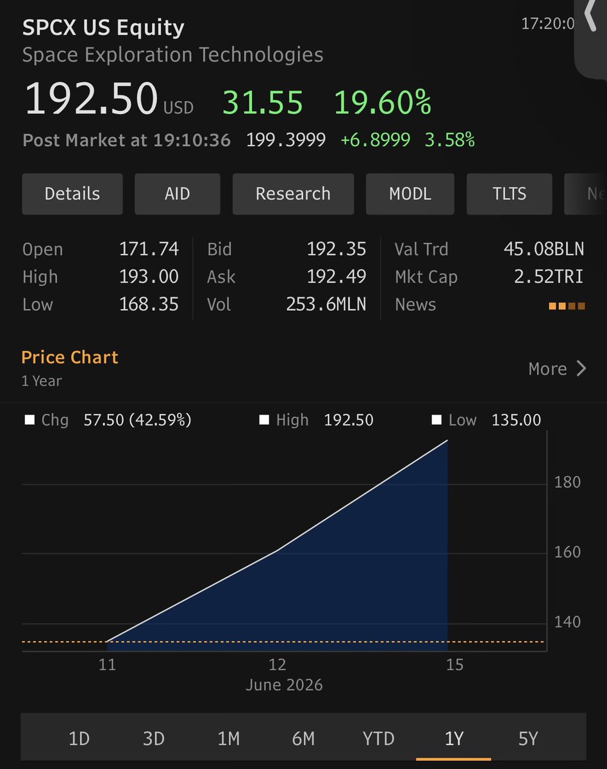Click the Low legend square marker
607x769 pixels.
coord(437,420)
